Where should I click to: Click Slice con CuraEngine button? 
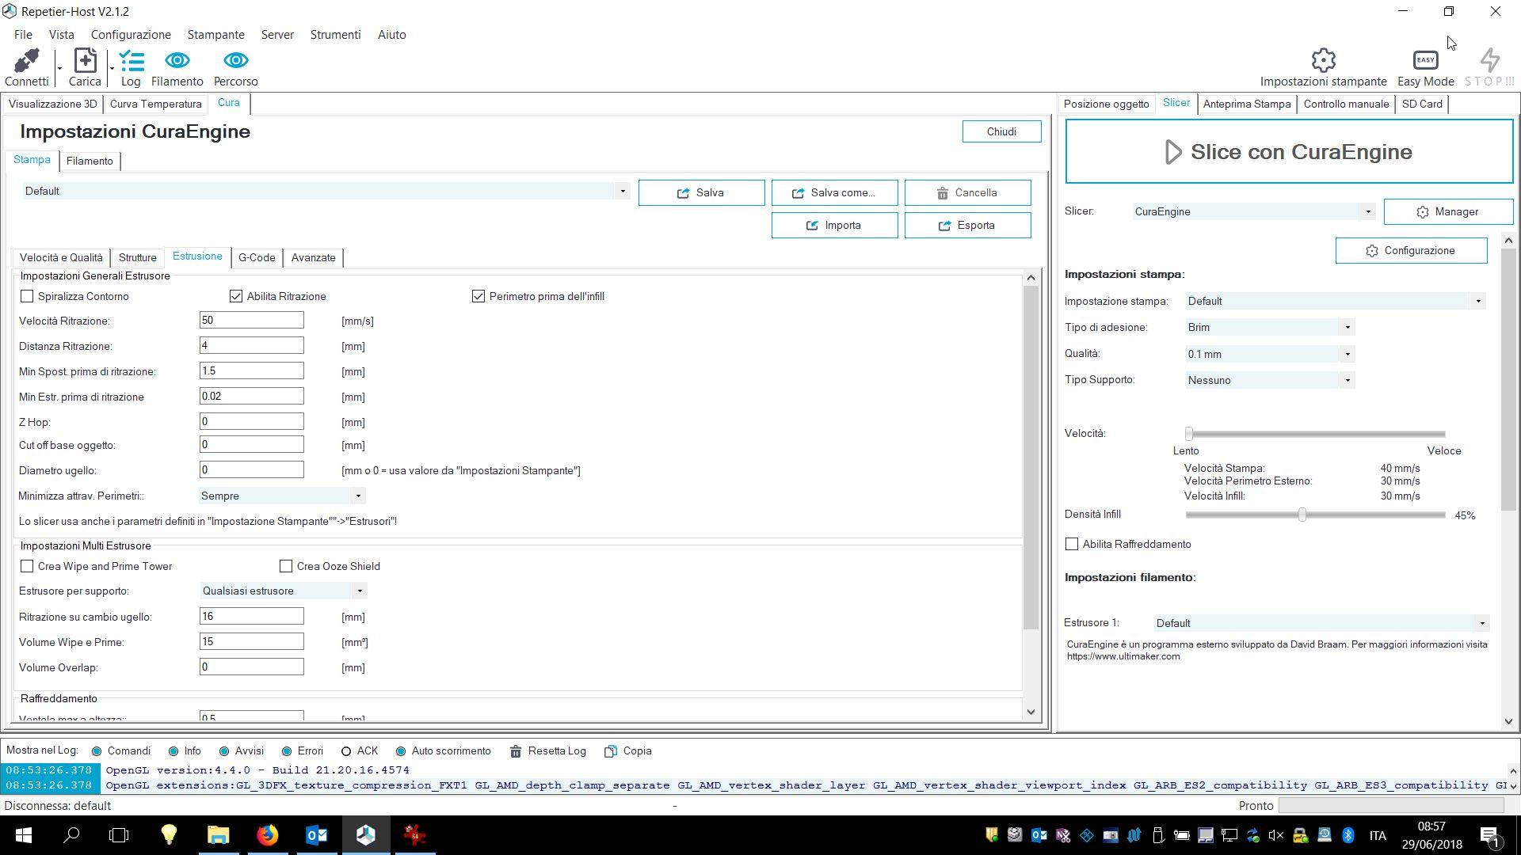(x=1288, y=152)
